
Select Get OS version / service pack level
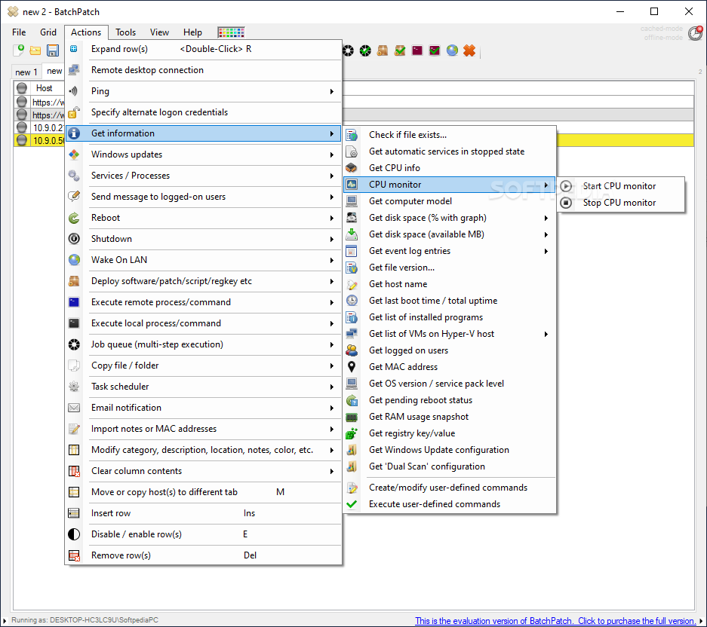450,384
